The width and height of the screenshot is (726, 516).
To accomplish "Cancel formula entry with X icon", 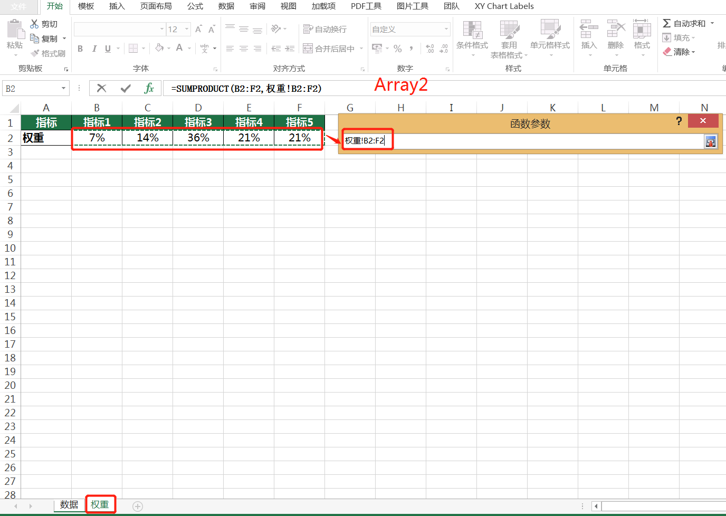I will pos(102,89).
